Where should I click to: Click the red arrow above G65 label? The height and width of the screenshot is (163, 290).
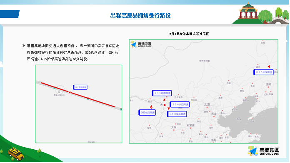(x=151, y=107)
